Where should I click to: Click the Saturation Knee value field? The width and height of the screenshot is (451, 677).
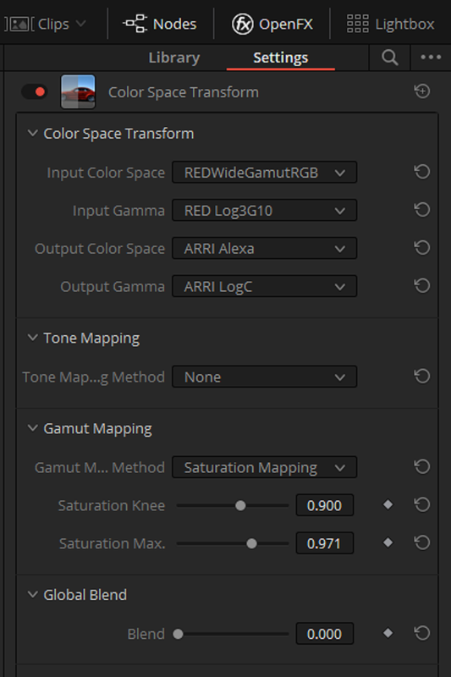(325, 505)
